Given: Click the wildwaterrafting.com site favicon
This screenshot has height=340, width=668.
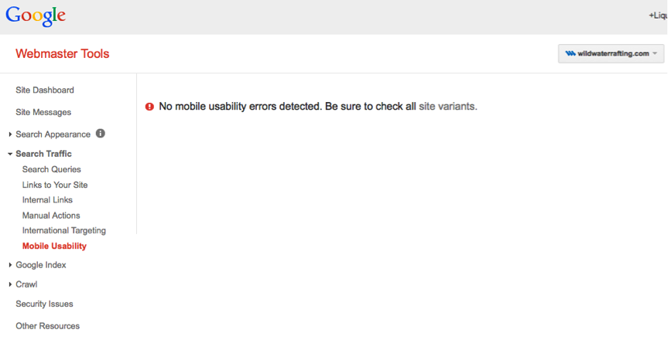Looking at the screenshot, I should coord(570,53).
